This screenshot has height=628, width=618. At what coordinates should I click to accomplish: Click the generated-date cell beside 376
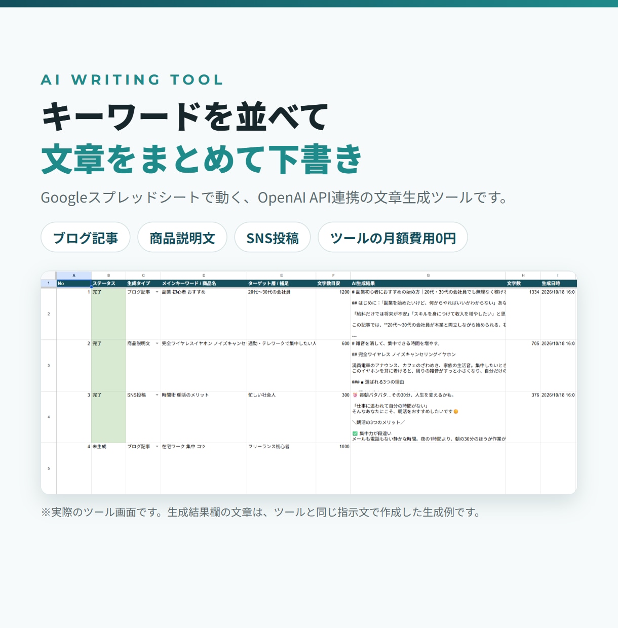[558, 417]
